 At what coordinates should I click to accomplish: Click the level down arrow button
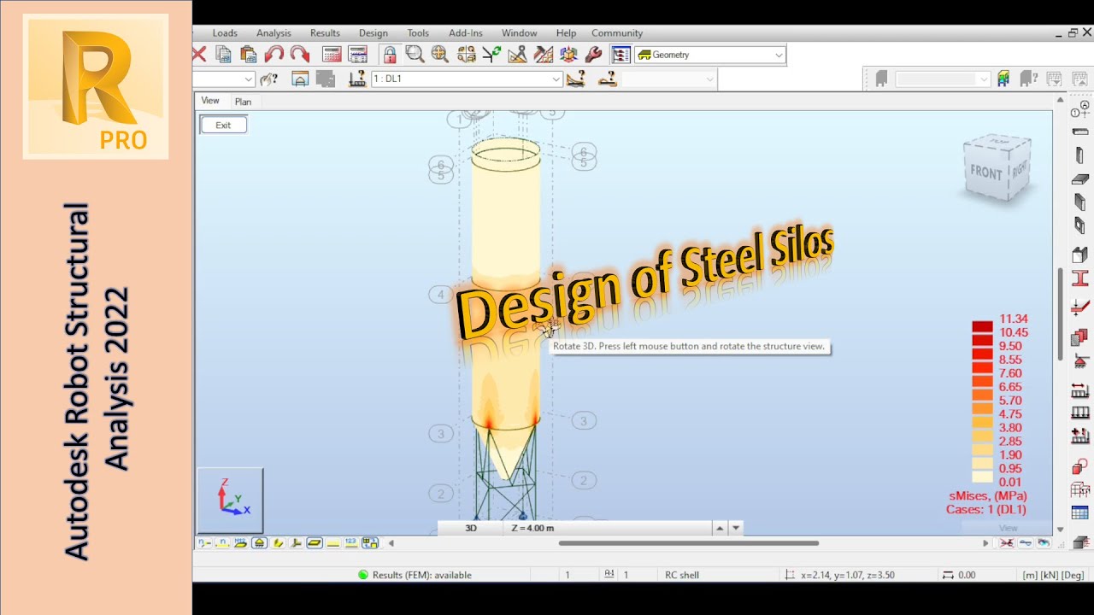click(736, 528)
